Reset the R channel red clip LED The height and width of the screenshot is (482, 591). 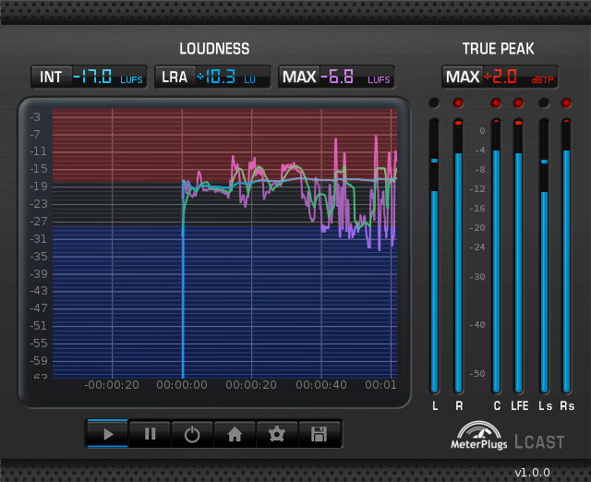(x=457, y=102)
